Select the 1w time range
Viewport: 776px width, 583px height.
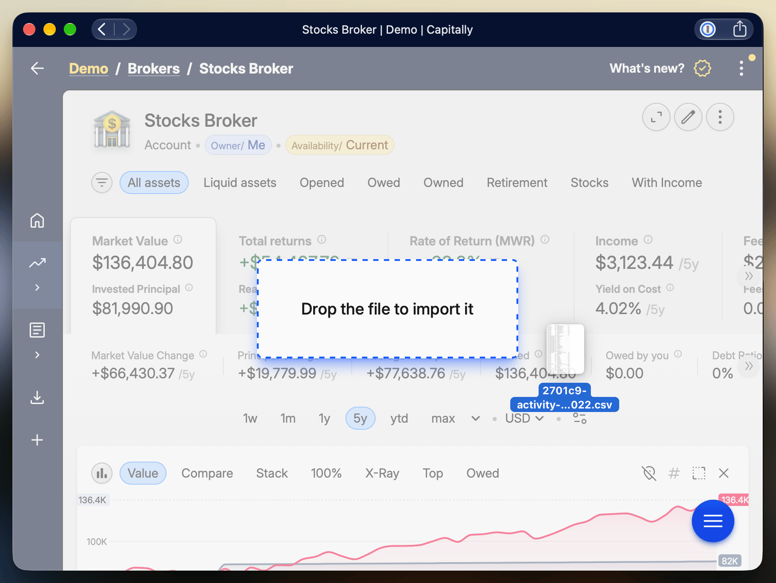coord(250,418)
